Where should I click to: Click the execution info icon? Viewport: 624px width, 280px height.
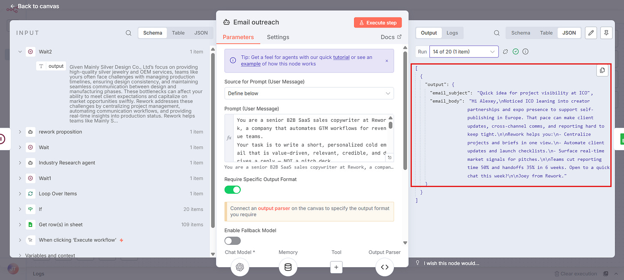(x=525, y=51)
